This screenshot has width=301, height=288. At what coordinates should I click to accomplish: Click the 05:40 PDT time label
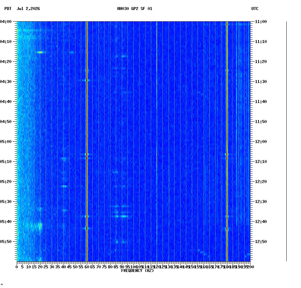(x=6, y=222)
